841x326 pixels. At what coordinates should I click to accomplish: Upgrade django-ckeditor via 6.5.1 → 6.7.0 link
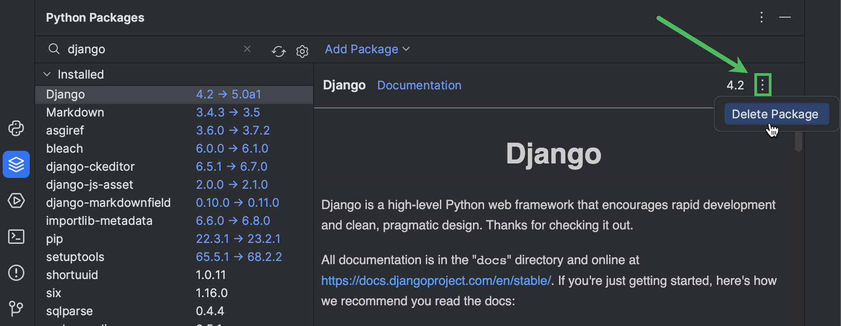(x=231, y=167)
